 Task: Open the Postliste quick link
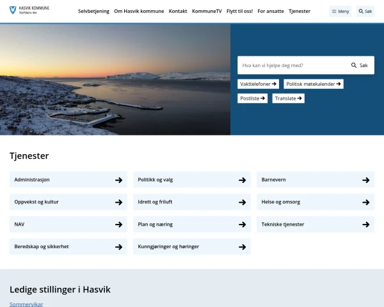coord(252,98)
